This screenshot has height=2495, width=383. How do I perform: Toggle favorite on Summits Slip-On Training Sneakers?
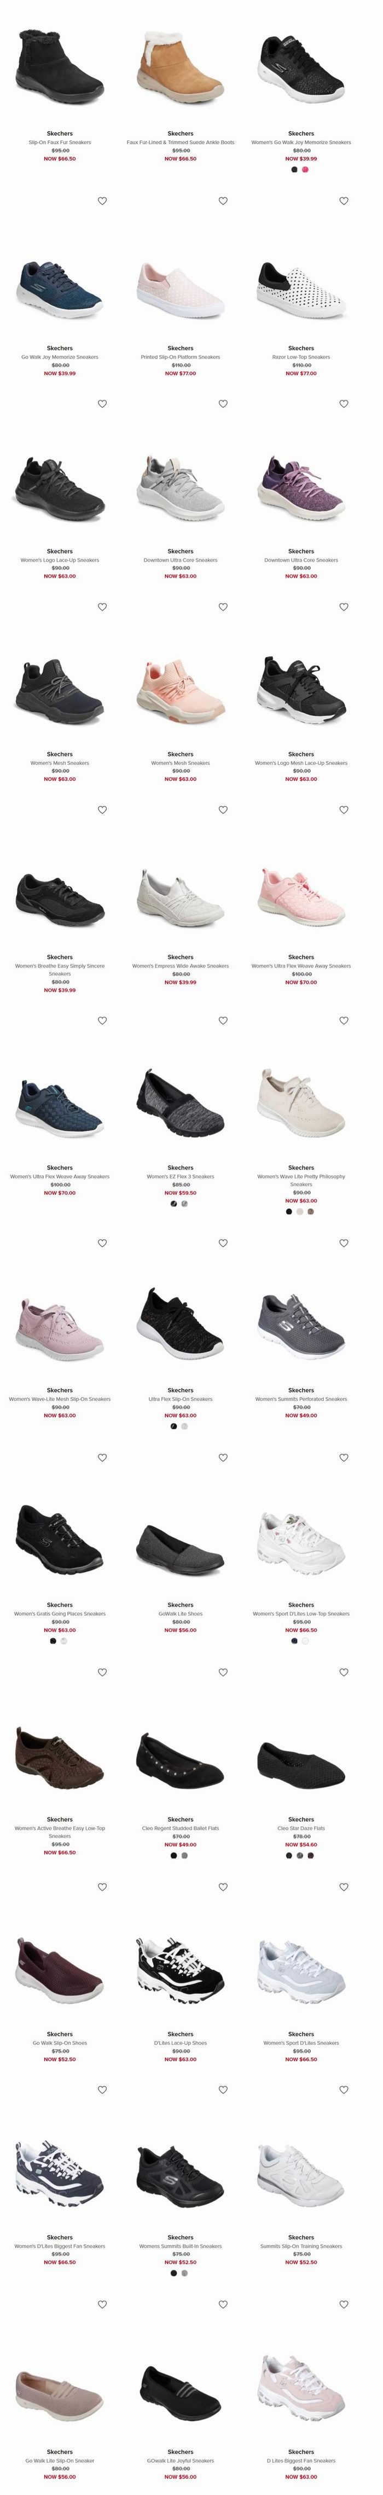point(344,2090)
